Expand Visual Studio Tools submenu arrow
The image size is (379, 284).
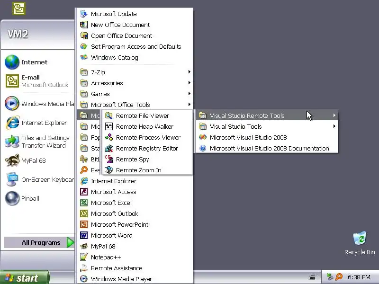[334, 126]
